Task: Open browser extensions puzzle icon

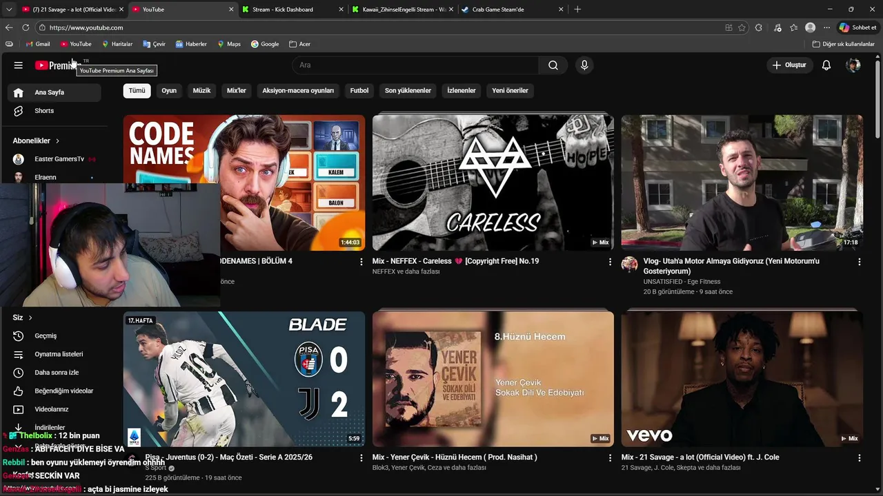Action: [x=759, y=28]
